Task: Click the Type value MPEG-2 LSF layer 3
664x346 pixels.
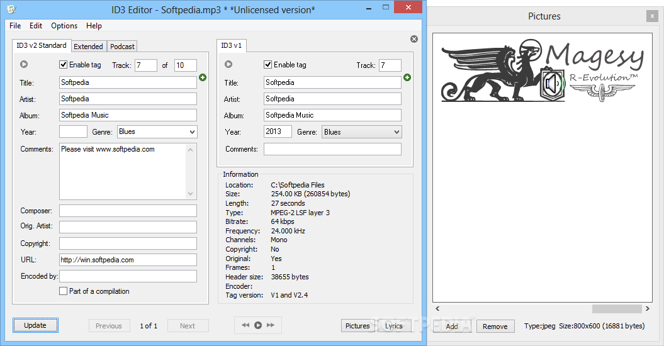Action: point(300,213)
